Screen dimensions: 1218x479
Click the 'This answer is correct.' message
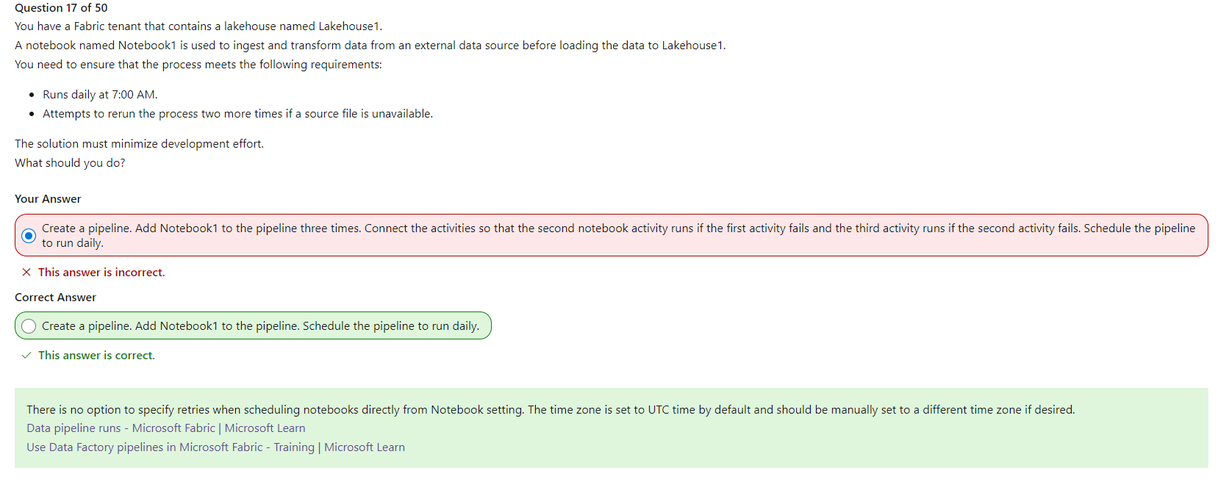[96, 356]
